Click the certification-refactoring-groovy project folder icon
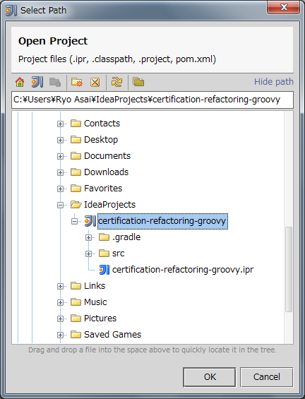305x399 pixels. click(x=90, y=221)
